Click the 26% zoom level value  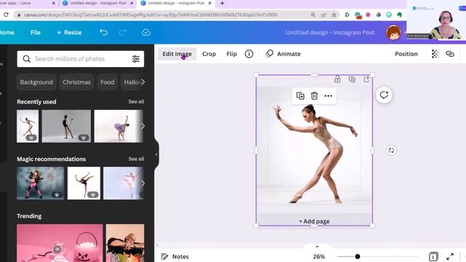coord(319,257)
